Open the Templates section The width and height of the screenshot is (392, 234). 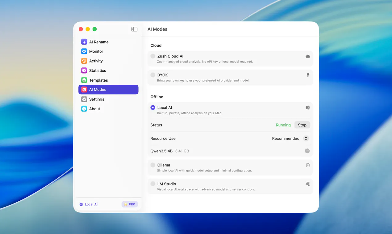click(x=108, y=80)
